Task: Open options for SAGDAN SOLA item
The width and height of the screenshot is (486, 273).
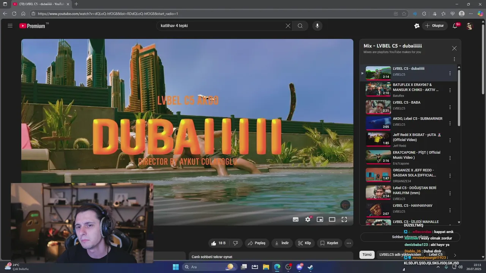Action: [450, 176]
